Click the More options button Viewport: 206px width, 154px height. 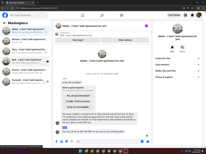tap(125, 40)
